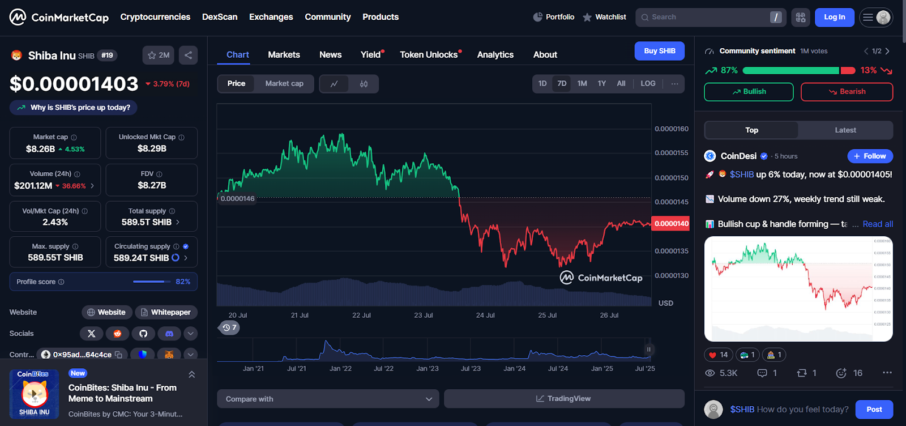Select the line chart view icon

334,84
